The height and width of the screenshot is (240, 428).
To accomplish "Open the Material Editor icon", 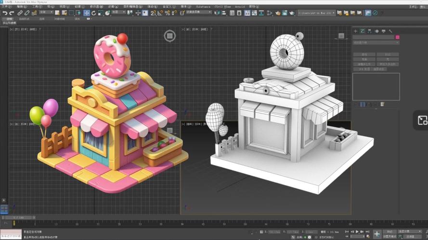I will coord(270,13).
